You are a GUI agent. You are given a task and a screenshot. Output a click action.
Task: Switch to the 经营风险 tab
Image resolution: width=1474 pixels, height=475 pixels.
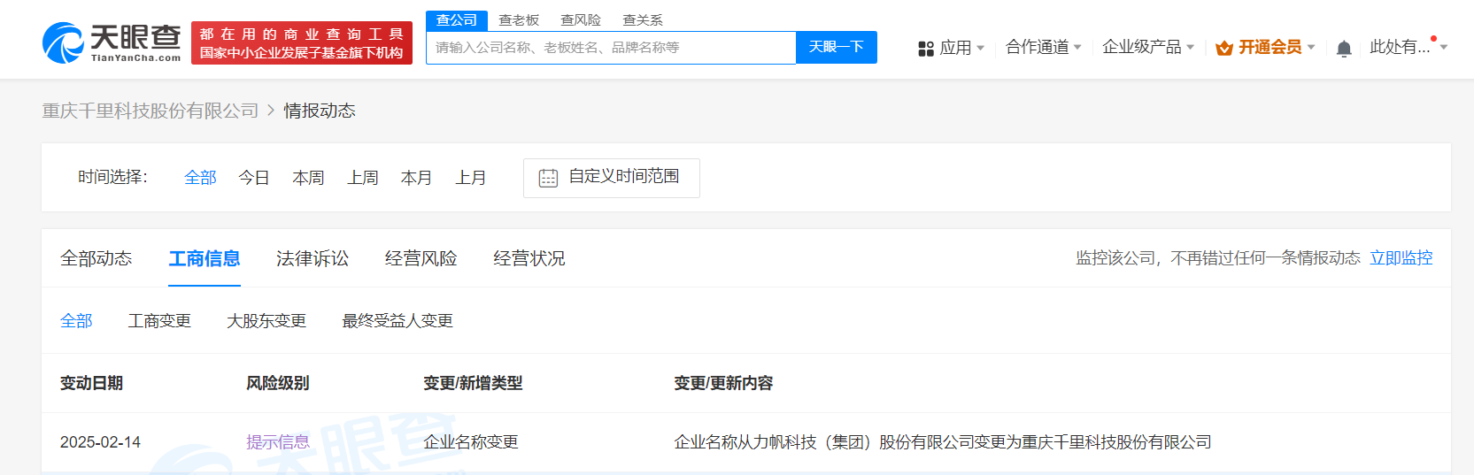point(421,258)
